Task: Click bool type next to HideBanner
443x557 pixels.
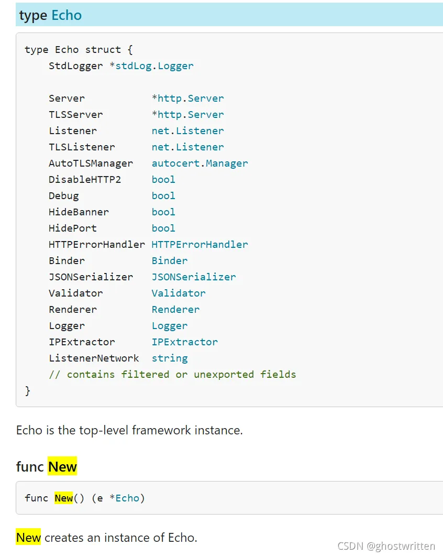Action: (x=163, y=212)
